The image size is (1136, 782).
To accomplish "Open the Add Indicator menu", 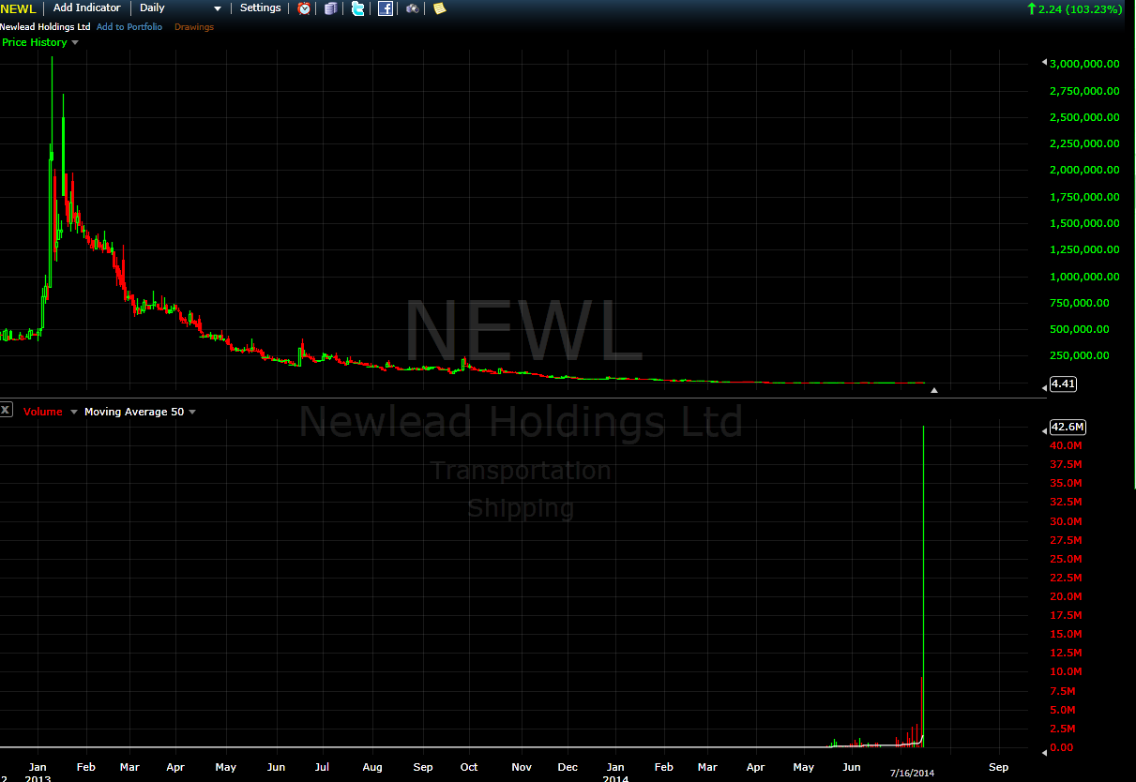I will click(x=87, y=8).
